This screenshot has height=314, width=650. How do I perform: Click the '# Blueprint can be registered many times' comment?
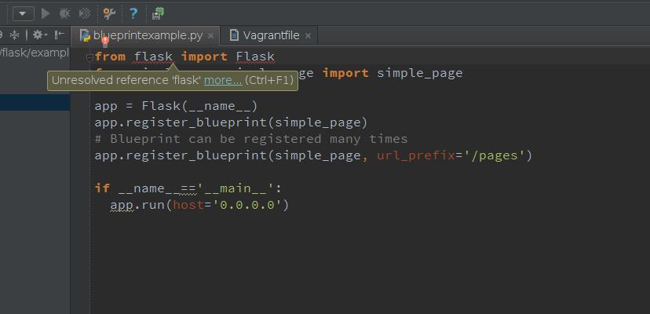(x=251, y=139)
